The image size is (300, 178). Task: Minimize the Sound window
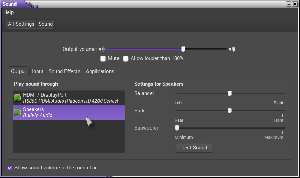pyautogui.click(x=289, y=4)
